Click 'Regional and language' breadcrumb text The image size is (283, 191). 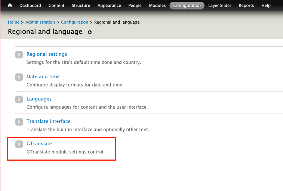[x=117, y=22]
